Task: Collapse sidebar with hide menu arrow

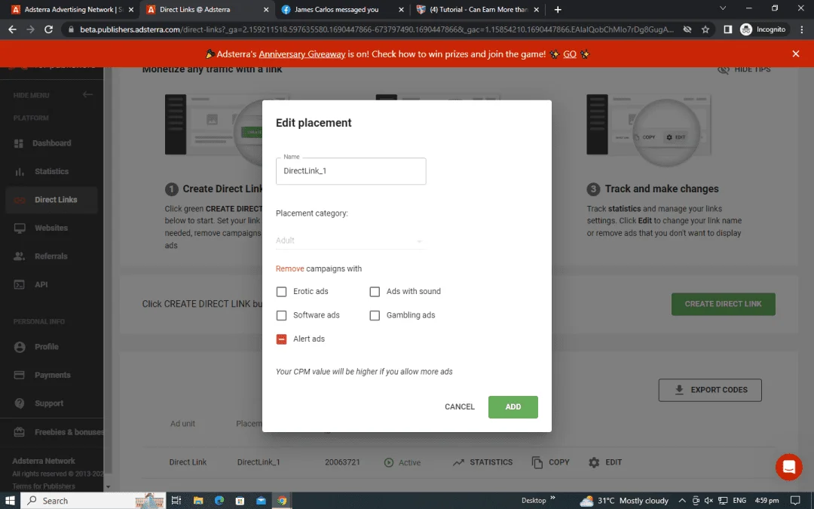Action: (x=87, y=94)
